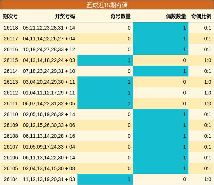The height and width of the screenshot is (185, 214).
Task: Click odd count 0 in row 26106
Action: pyautogui.click(x=129, y=158)
